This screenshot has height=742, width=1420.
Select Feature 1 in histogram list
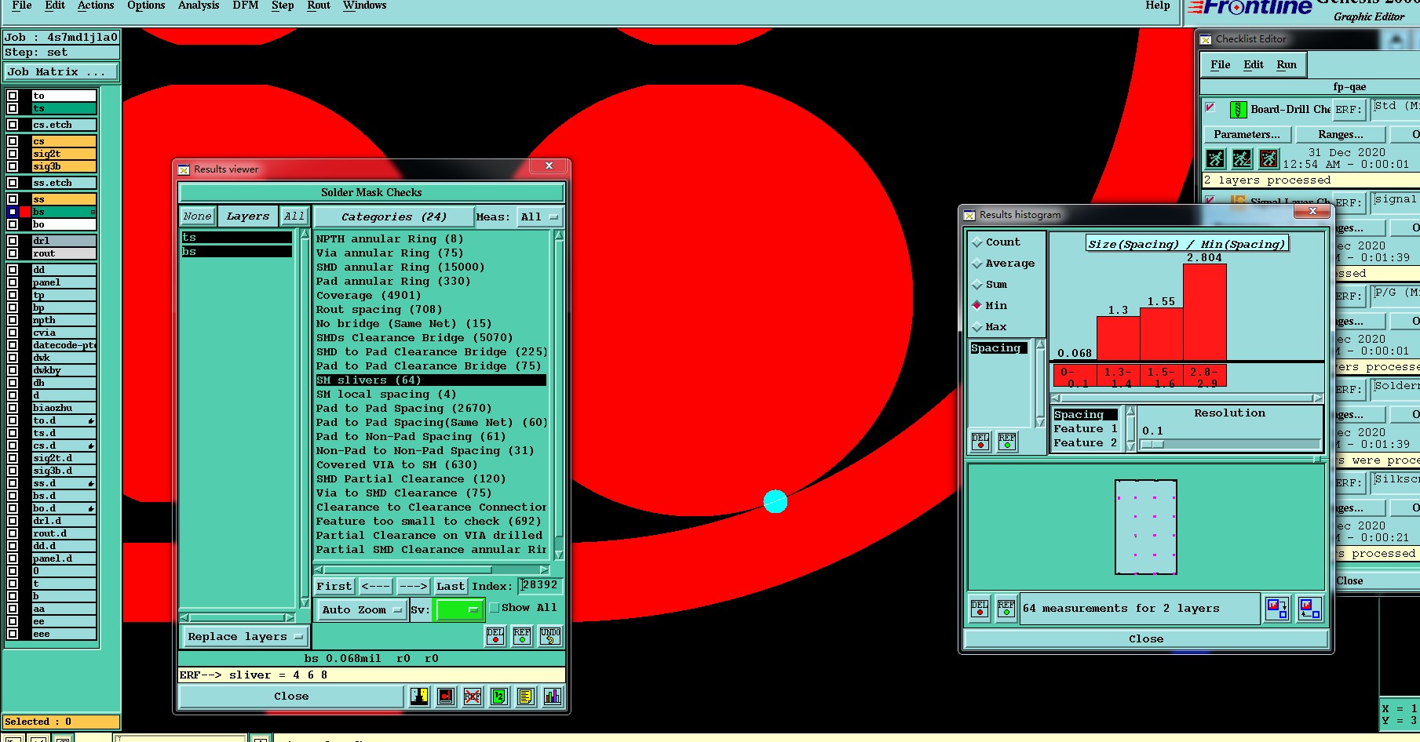click(1086, 429)
